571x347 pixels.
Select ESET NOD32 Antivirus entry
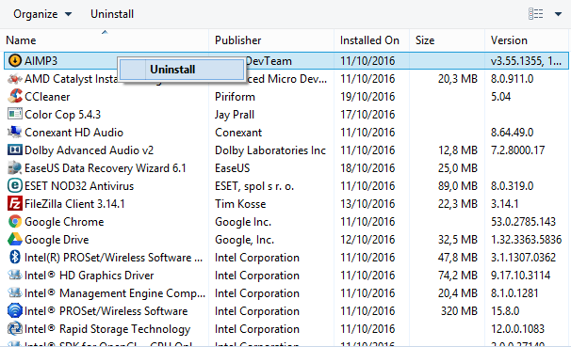coord(79,186)
